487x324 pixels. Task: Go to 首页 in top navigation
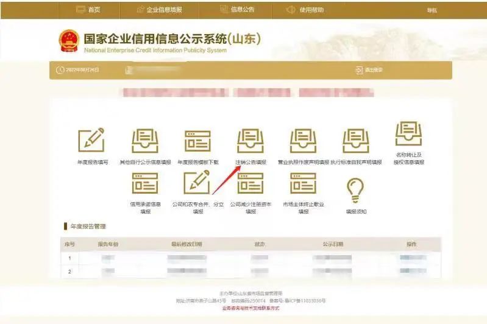(x=88, y=10)
